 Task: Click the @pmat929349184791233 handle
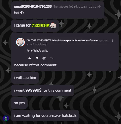coord(70,7)
